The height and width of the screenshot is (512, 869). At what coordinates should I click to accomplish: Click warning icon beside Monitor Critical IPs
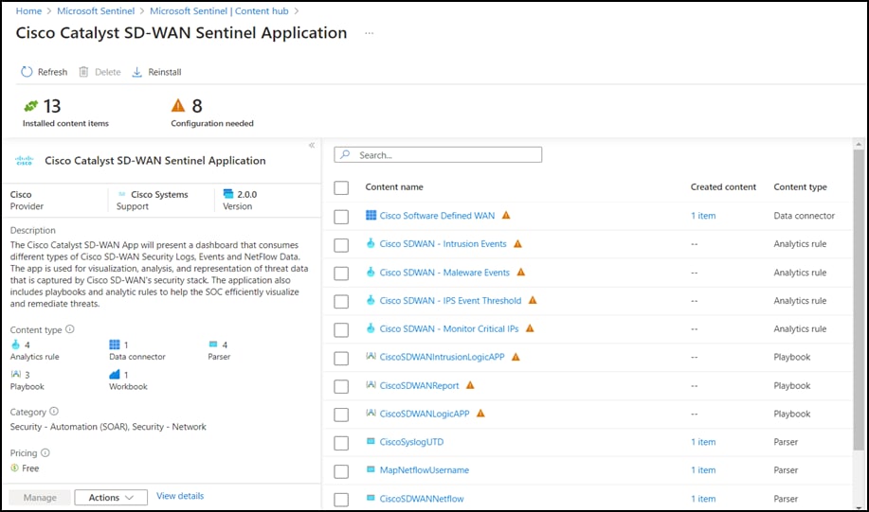click(x=530, y=328)
